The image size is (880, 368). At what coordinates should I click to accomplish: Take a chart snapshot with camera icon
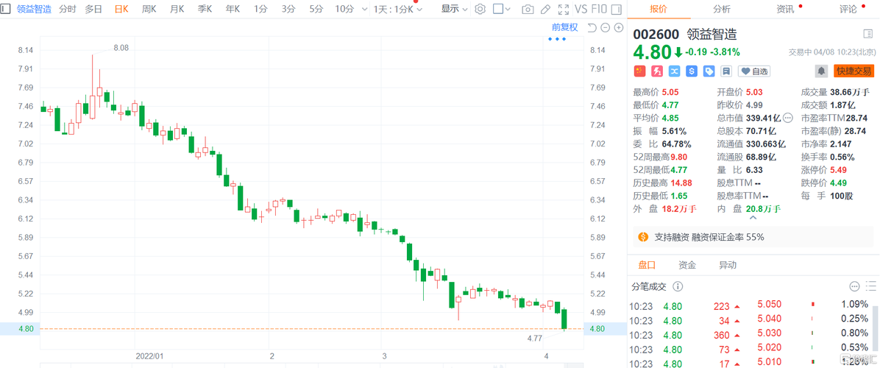coord(528,9)
